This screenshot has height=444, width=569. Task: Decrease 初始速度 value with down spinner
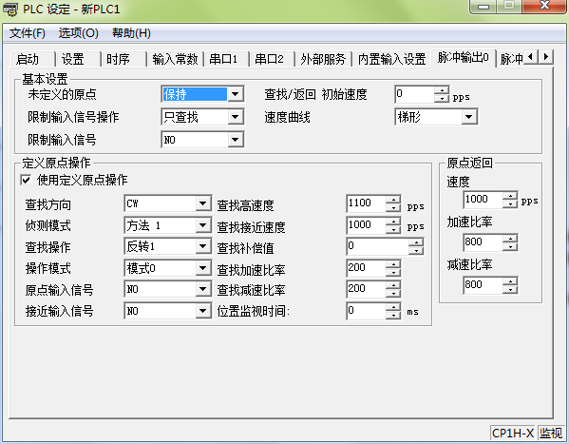tap(442, 99)
